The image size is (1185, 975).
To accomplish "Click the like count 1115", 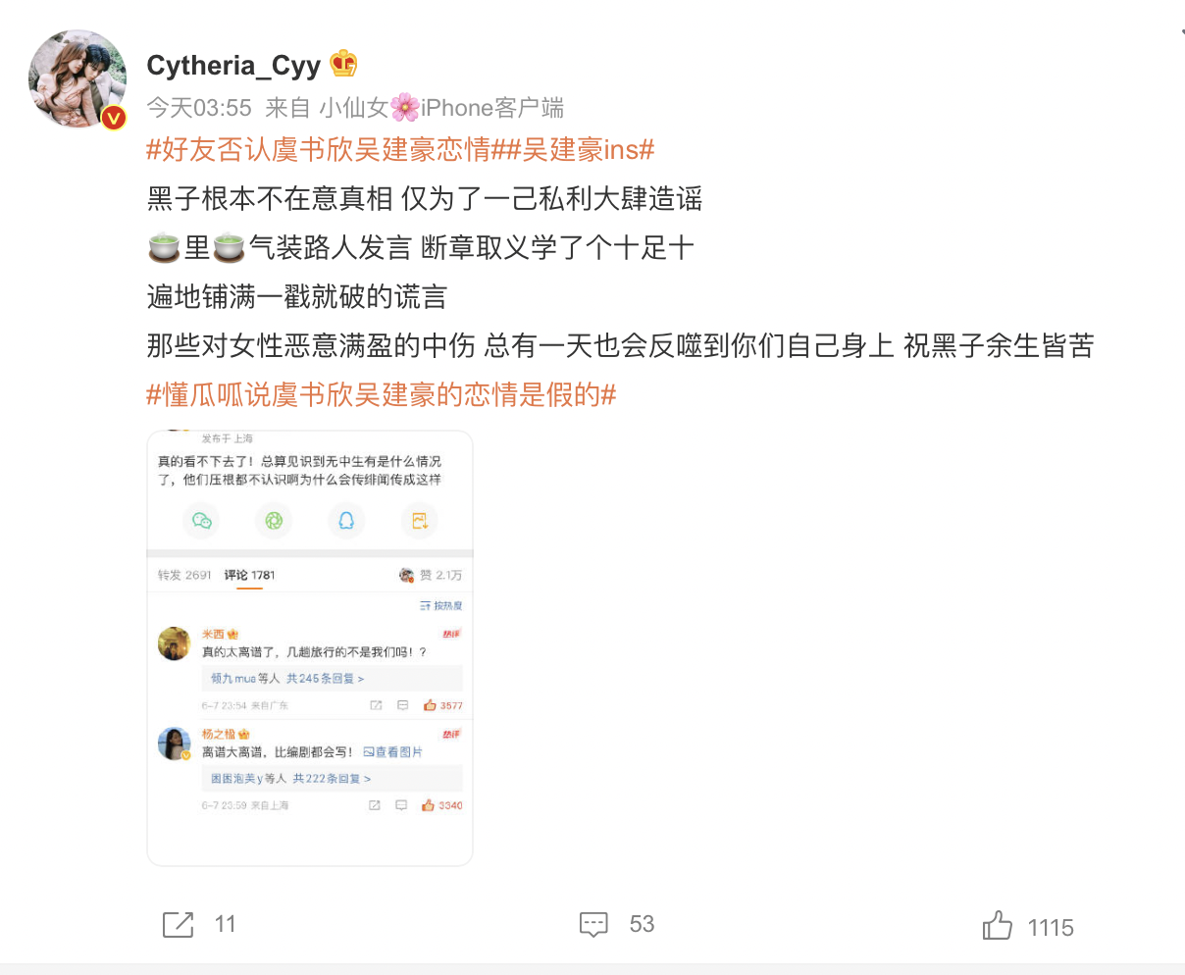I will coord(1051,928).
